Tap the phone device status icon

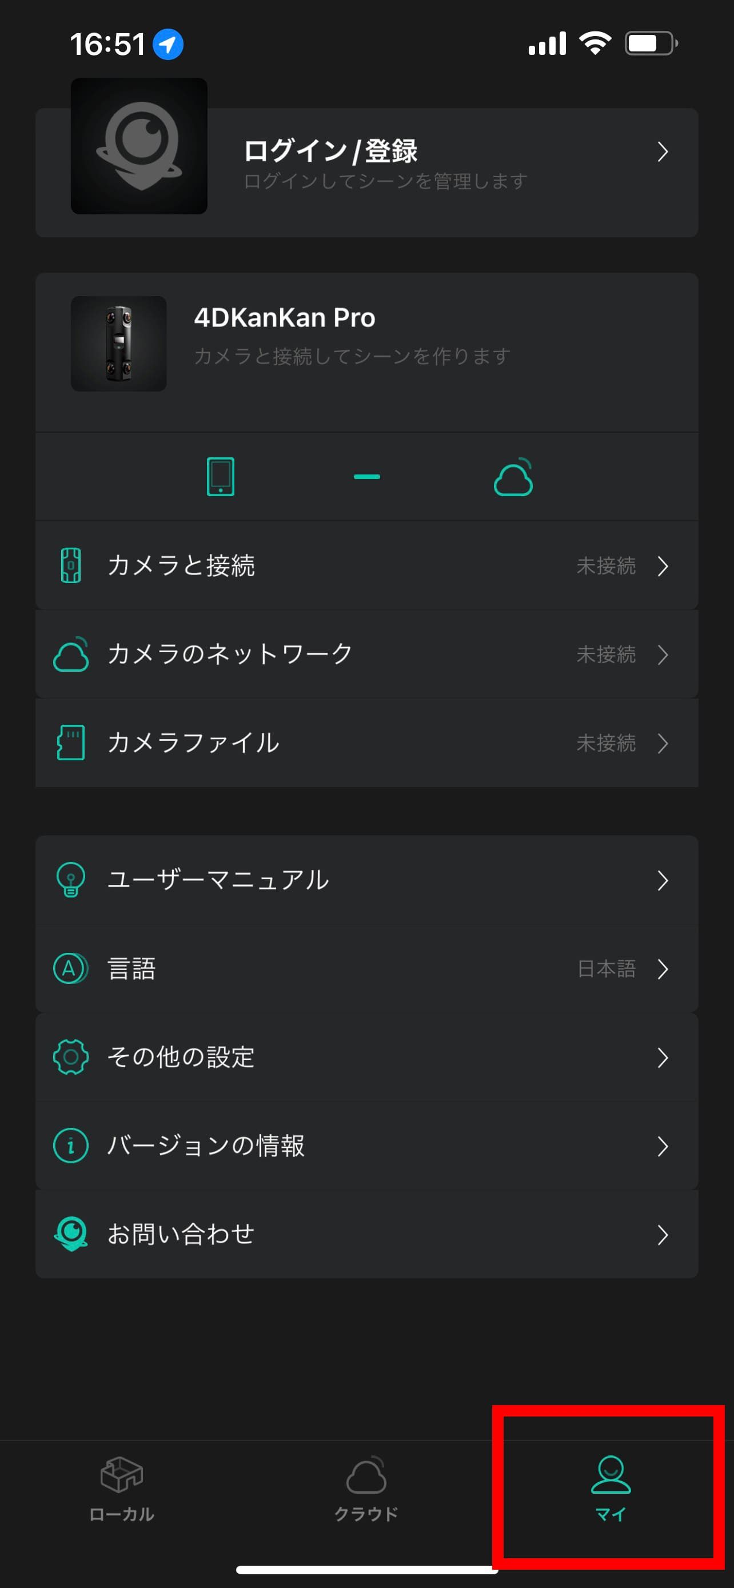tap(220, 477)
